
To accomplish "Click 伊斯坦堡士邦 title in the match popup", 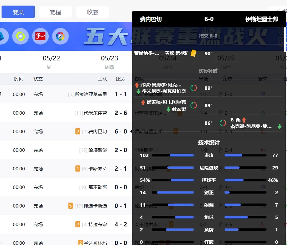I will pos(262,19).
